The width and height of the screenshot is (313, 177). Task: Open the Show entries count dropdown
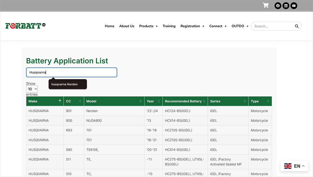pyautogui.click(x=32, y=89)
